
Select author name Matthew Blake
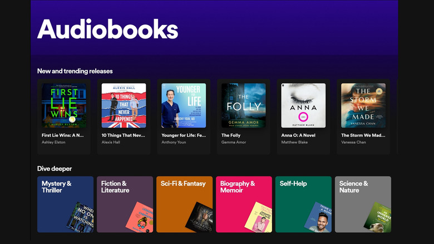294,142
